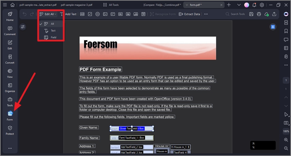Select Text in Edit dropdown
The width and height of the screenshot is (291, 156).
click(51, 31)
